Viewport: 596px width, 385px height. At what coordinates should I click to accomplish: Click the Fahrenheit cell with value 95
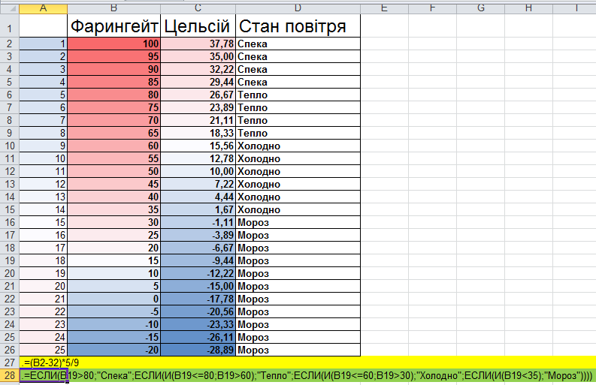114,56
